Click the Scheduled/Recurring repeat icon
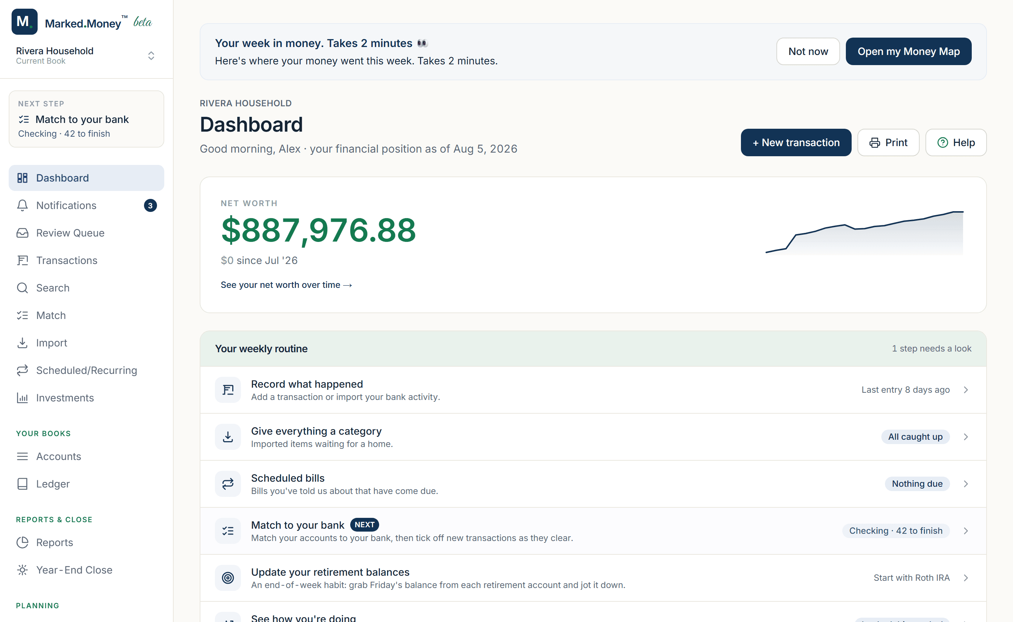This screenshot has height=622, width=1013. [22, 370]
